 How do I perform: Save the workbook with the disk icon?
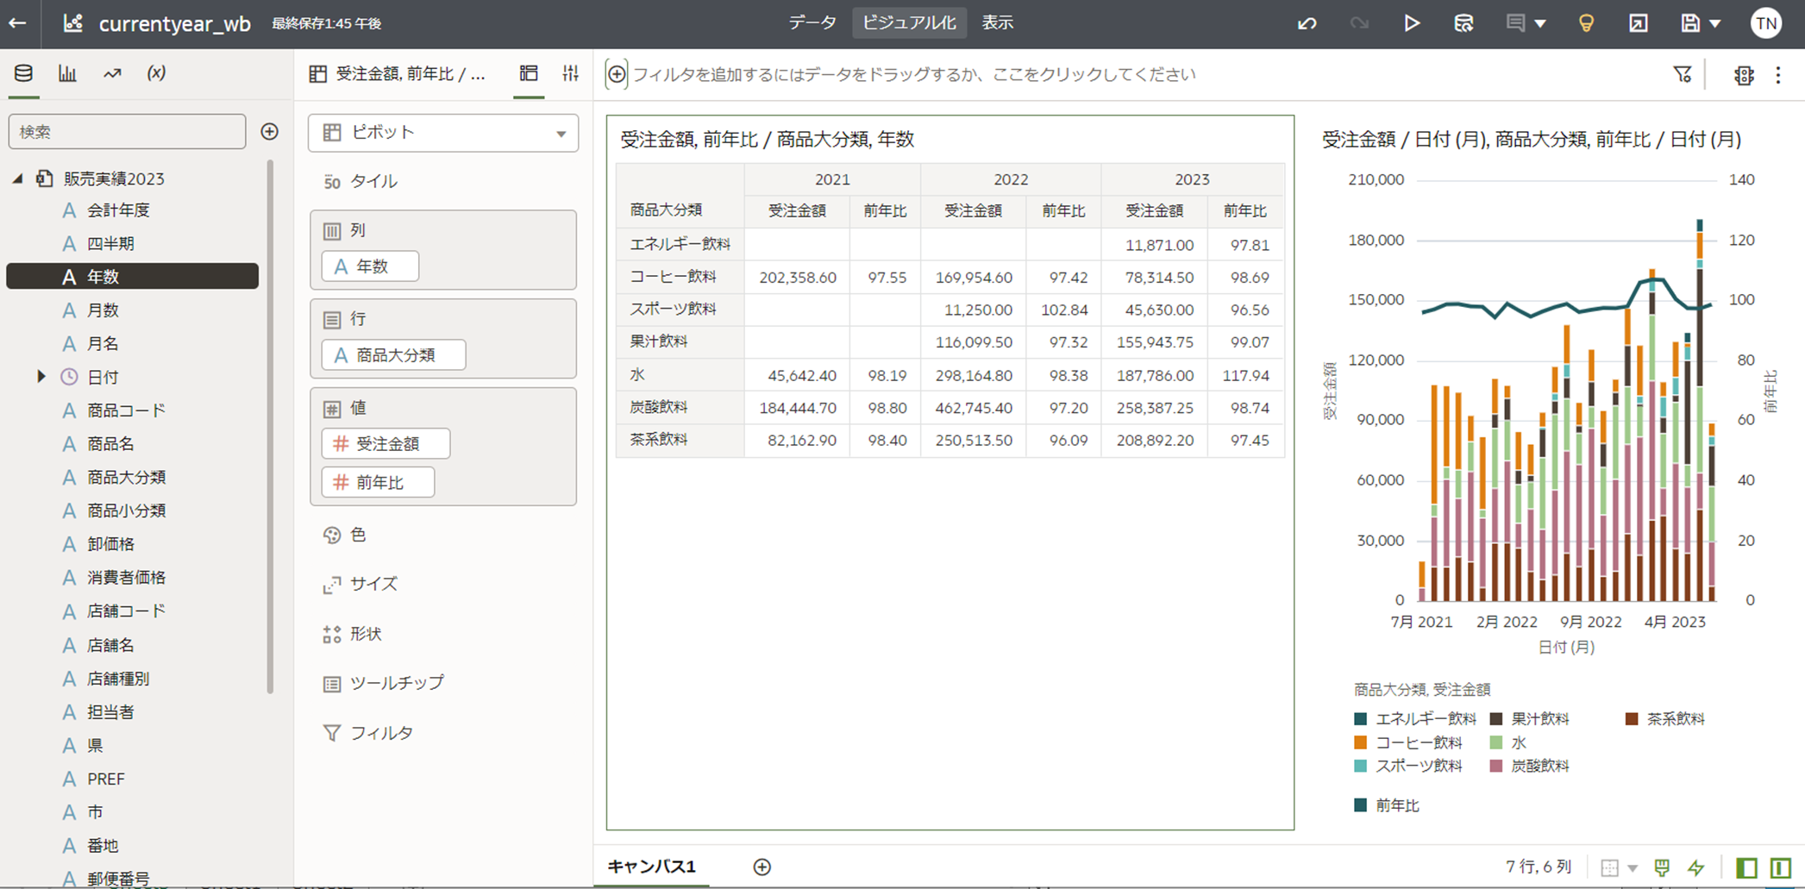(x=1690, y=23)
